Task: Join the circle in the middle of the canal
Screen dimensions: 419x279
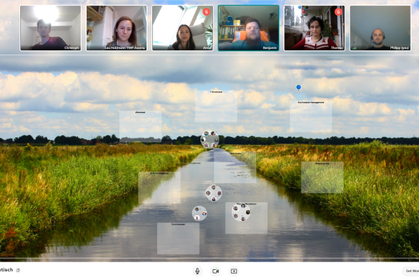Action: [x=214, y=193]
